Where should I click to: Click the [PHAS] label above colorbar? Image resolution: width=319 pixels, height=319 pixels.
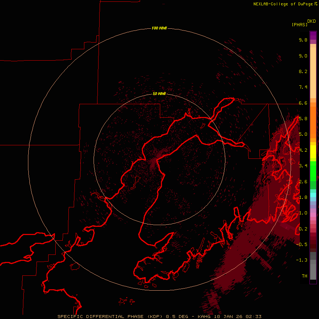tap(300, 24)
